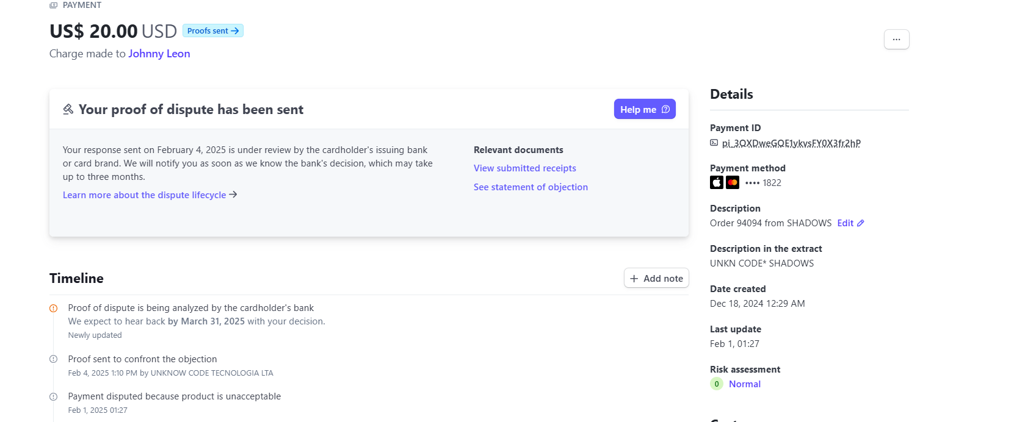Click the Payment ID terminal icon
The height and width of the screenshot is (422, 1014).
pos(714,143)
